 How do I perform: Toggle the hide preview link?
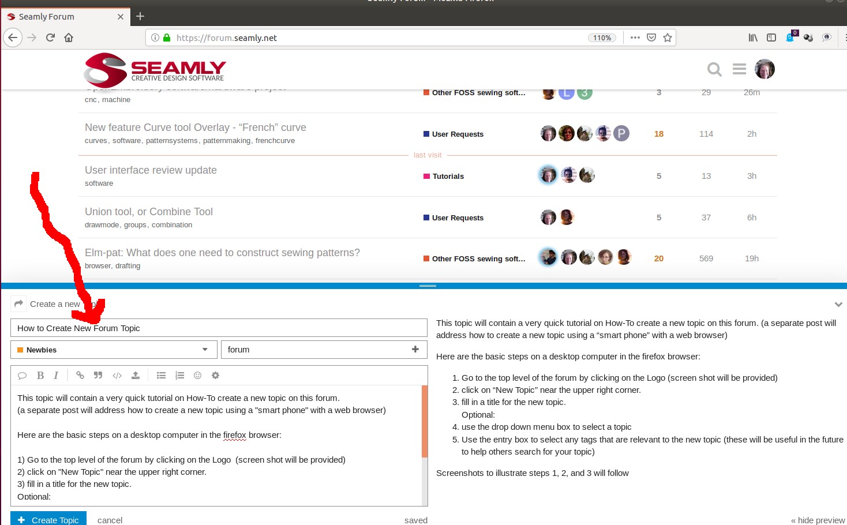tap(818, 520)
